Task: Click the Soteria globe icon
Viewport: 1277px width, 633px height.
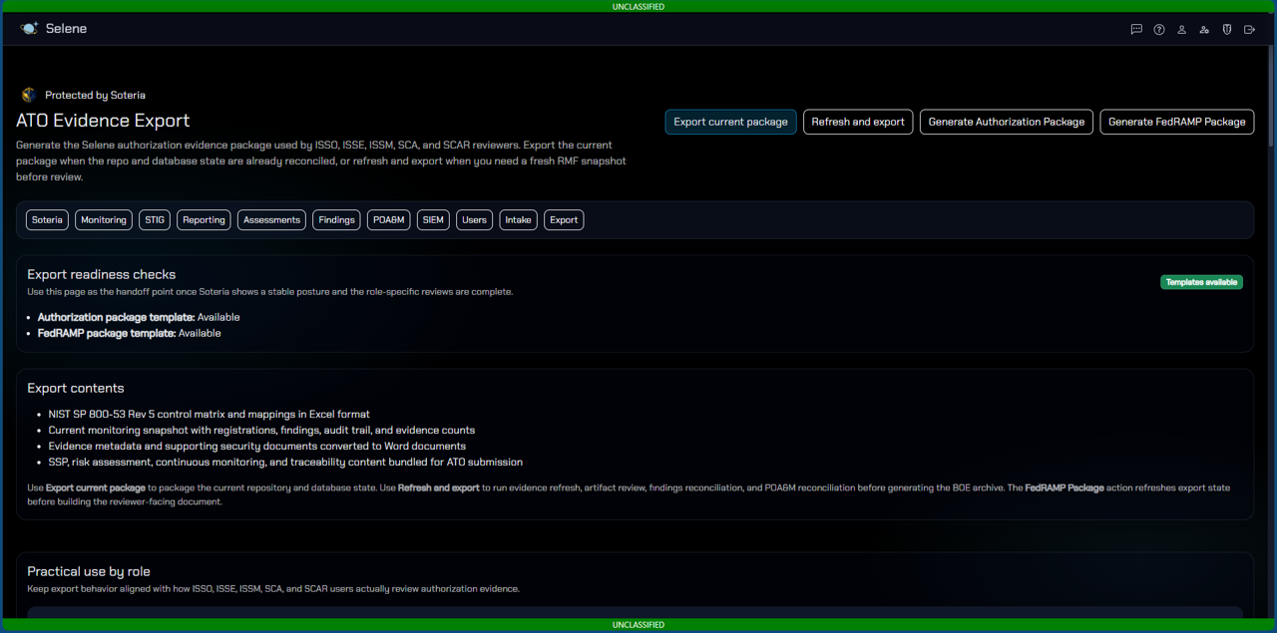Action: click(29, 95)
